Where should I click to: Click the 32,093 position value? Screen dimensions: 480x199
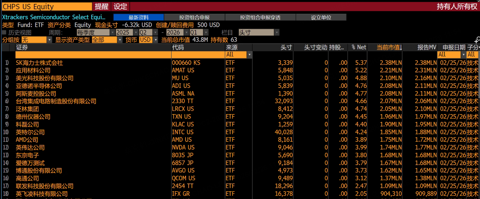pyautogui.click(x=284, y=101)
